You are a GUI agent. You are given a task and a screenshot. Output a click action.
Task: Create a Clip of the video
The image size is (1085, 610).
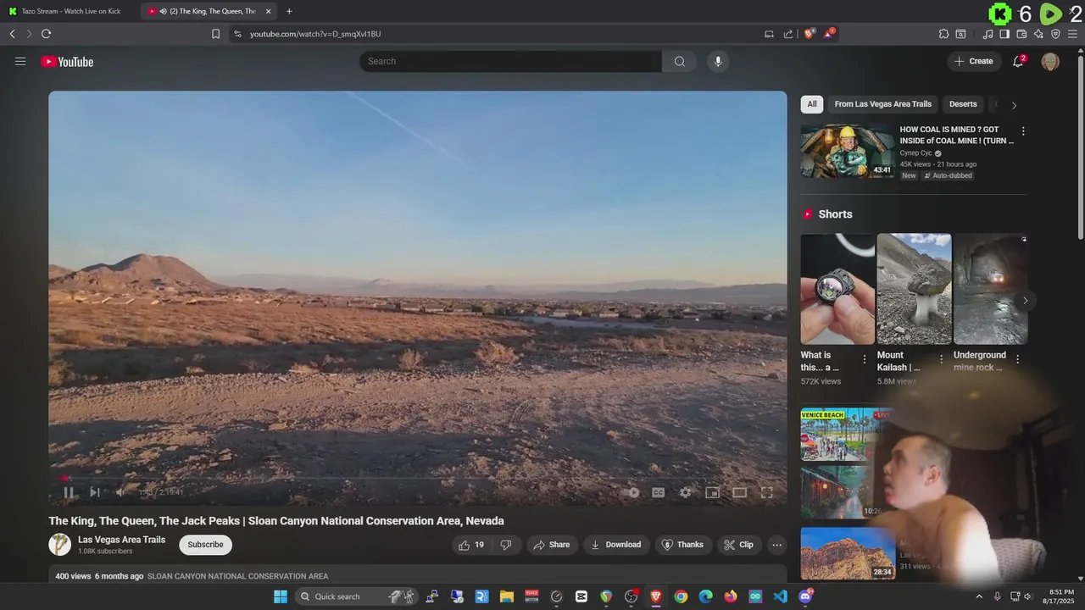[737, 545]
